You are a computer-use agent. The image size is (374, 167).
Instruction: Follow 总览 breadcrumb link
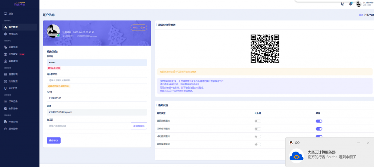(x=360, y=15)
